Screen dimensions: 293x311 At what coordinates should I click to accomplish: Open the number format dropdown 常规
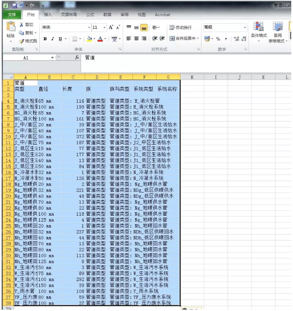click(x=245, y=27)
